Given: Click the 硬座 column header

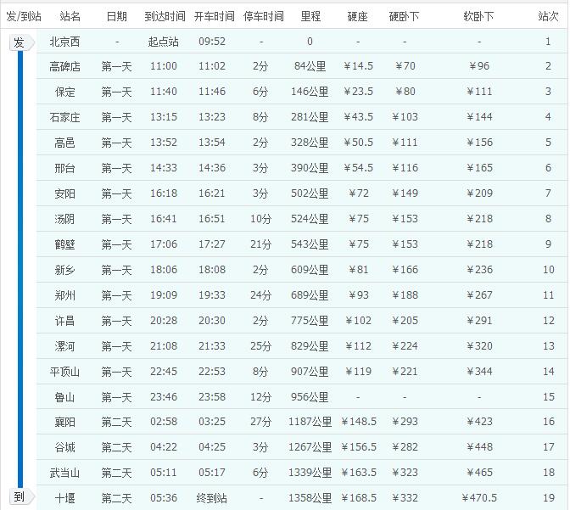Looking at the screenshot, I should tap(358, 16).
